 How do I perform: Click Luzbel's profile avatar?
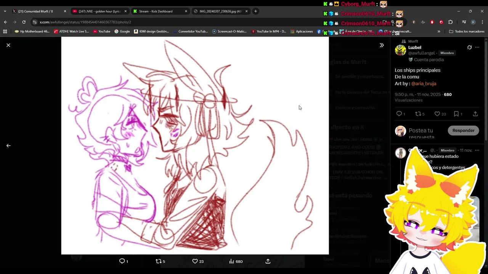pyautogui.click(x=400, y=50)
